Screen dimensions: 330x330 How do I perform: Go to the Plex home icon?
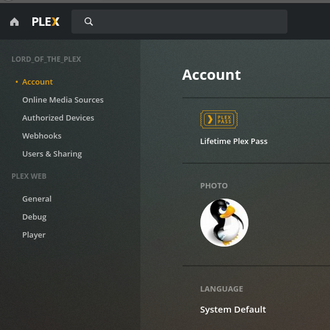coord(14,22)
